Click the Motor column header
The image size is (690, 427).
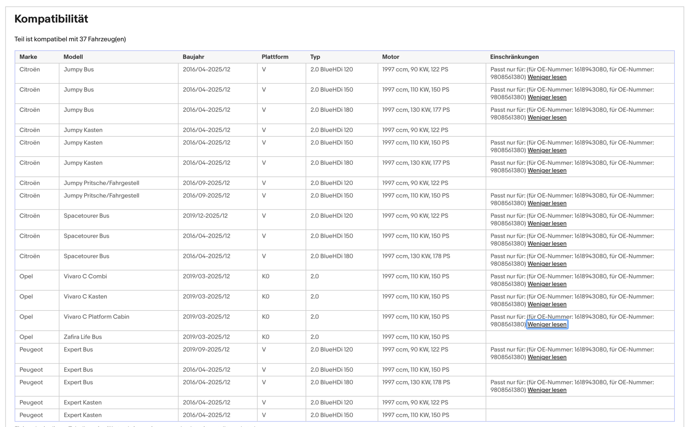click(390, 57)
